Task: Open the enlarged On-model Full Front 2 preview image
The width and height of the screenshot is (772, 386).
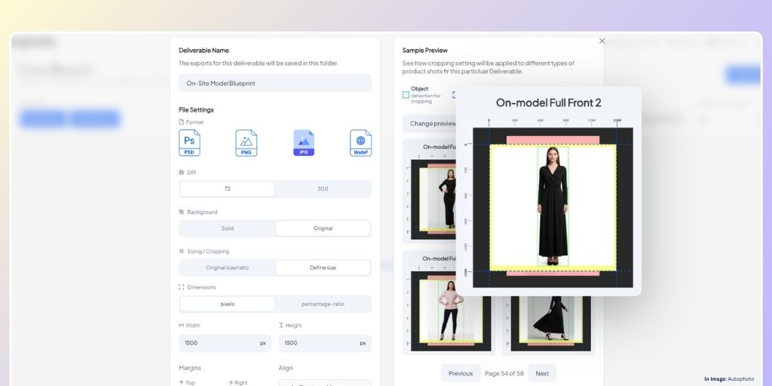Action: click(x=553, y=207)
